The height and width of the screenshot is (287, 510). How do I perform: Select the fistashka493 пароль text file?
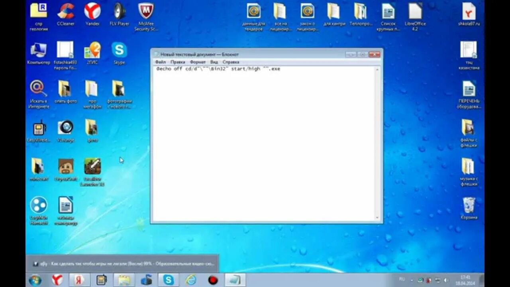[x=65, y=56]
